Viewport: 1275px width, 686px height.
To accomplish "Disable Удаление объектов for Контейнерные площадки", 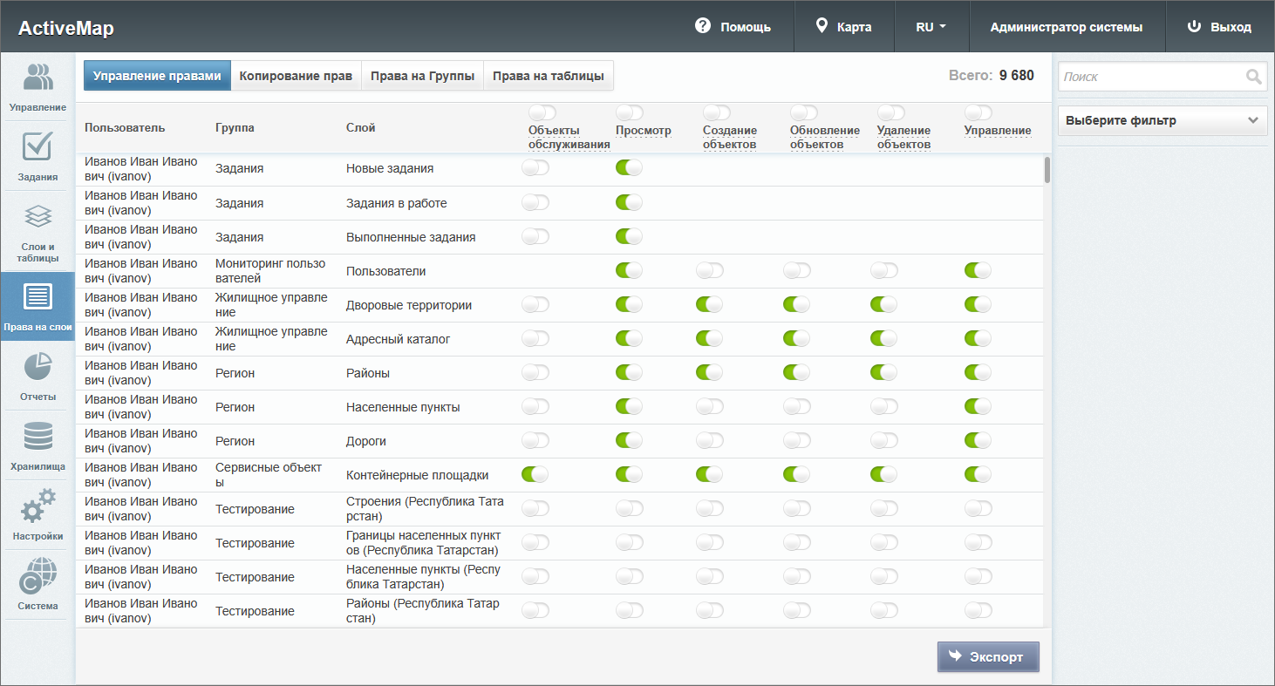I will [884, 474].
